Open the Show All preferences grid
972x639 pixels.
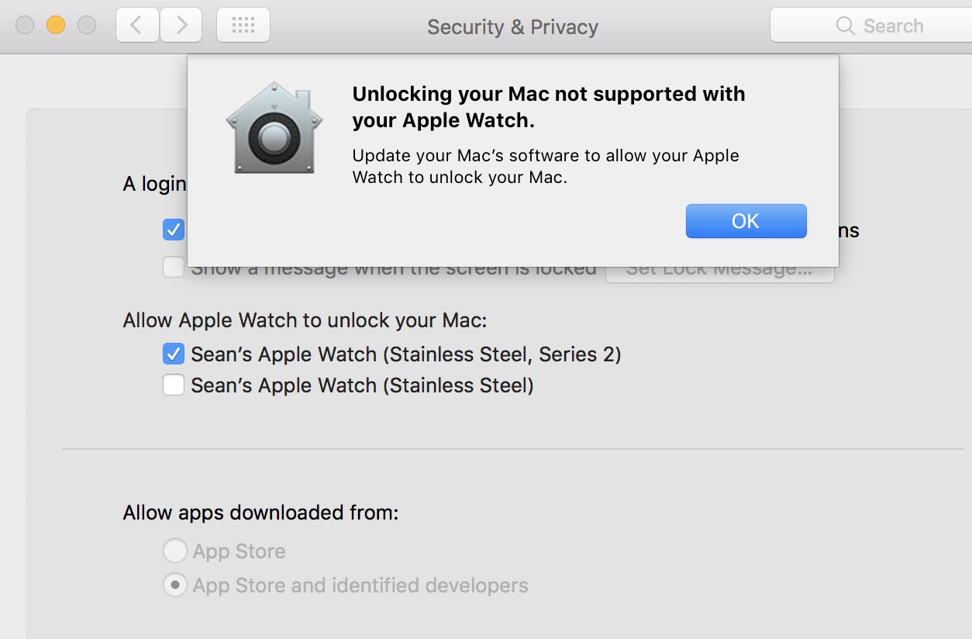243,26
